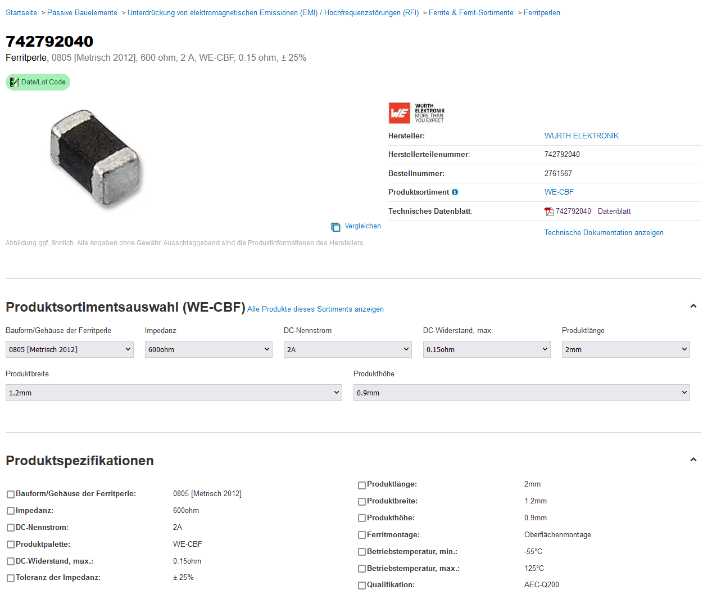The width and height of the screenshot is (712, 603).
Task: Open the Impedanz 600ohm dropdown
Action: pos(208,349)
